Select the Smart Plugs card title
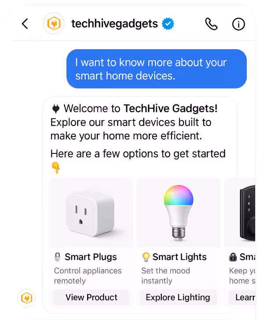 91,257
